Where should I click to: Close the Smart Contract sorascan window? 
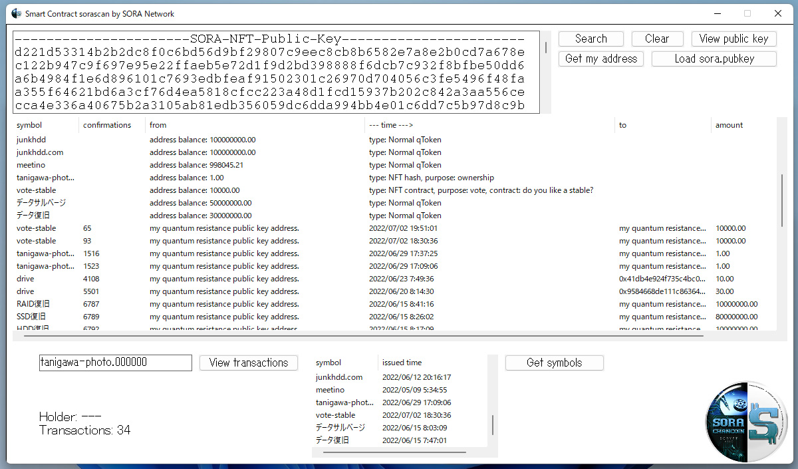click(x=778, y=13)
